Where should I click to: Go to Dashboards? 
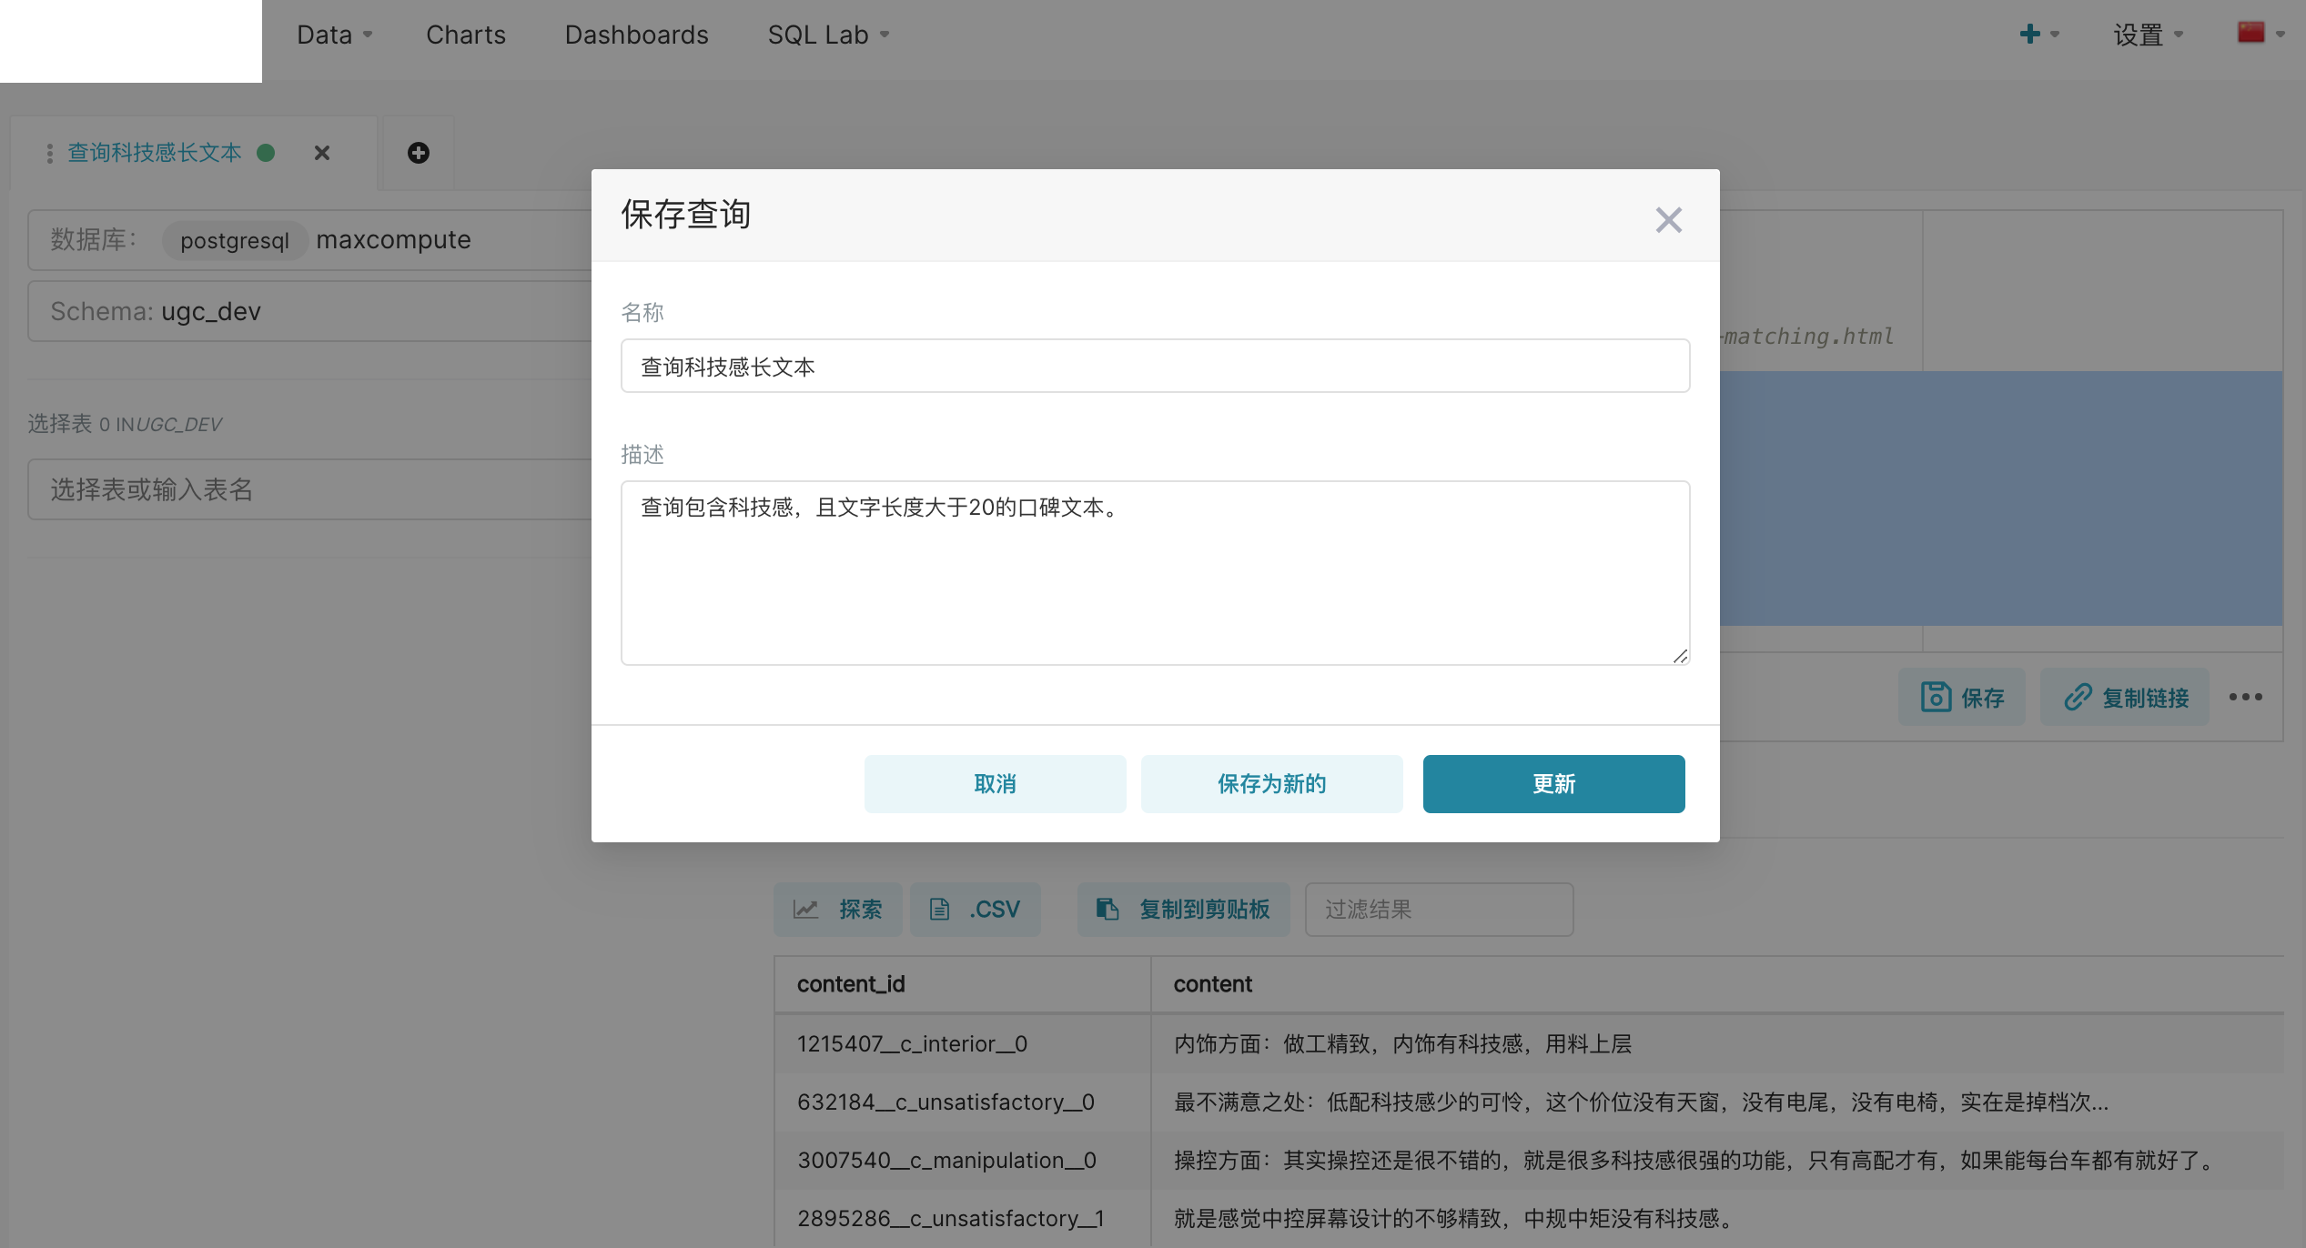[x=636, y=35]
